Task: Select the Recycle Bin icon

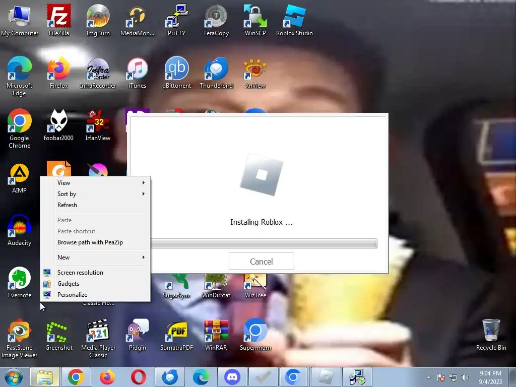Action: click(491, 335)
